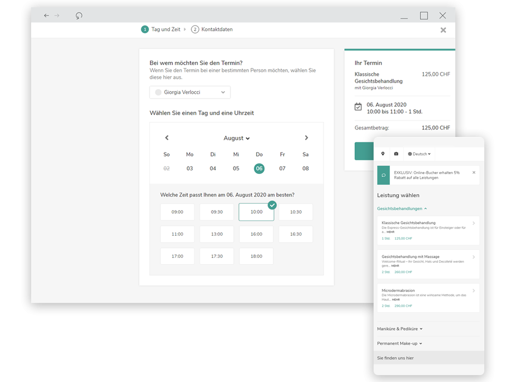Open the August month dropdown
The image size is (515, 382).
click(237, 138)
